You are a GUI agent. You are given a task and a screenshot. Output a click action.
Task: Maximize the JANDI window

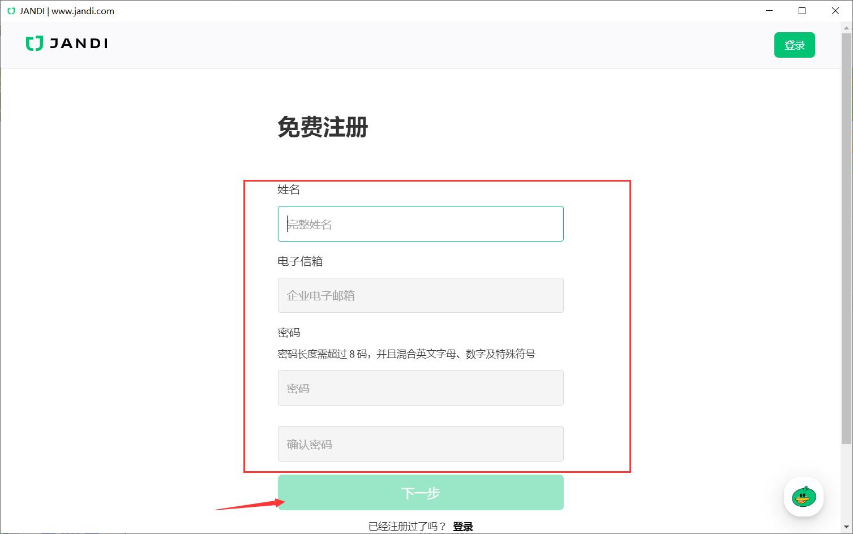802,11
